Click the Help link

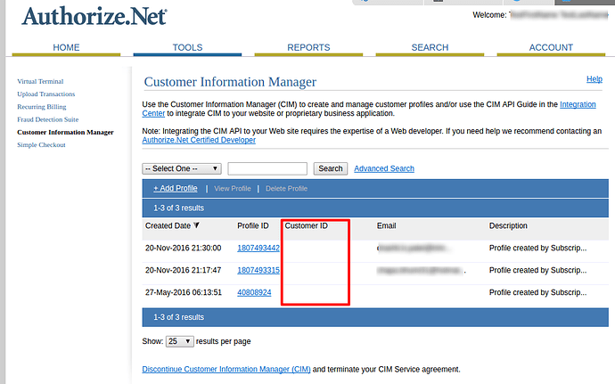tap(594, 79)
